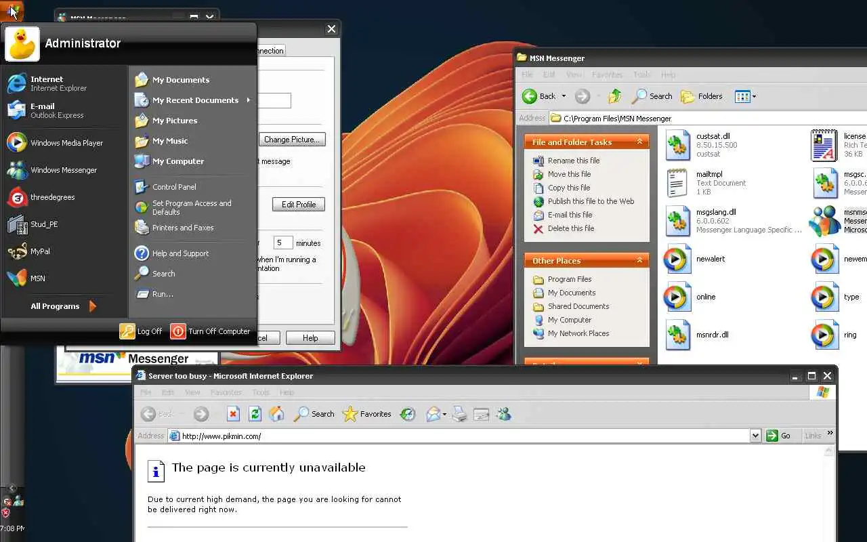Click Help button in options dialog
This screenshot has height=542, width=867.
310,338
